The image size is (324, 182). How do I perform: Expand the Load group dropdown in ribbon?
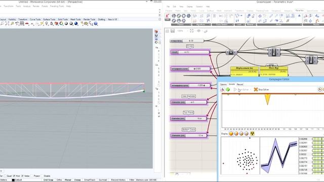(x=244, y=25)
